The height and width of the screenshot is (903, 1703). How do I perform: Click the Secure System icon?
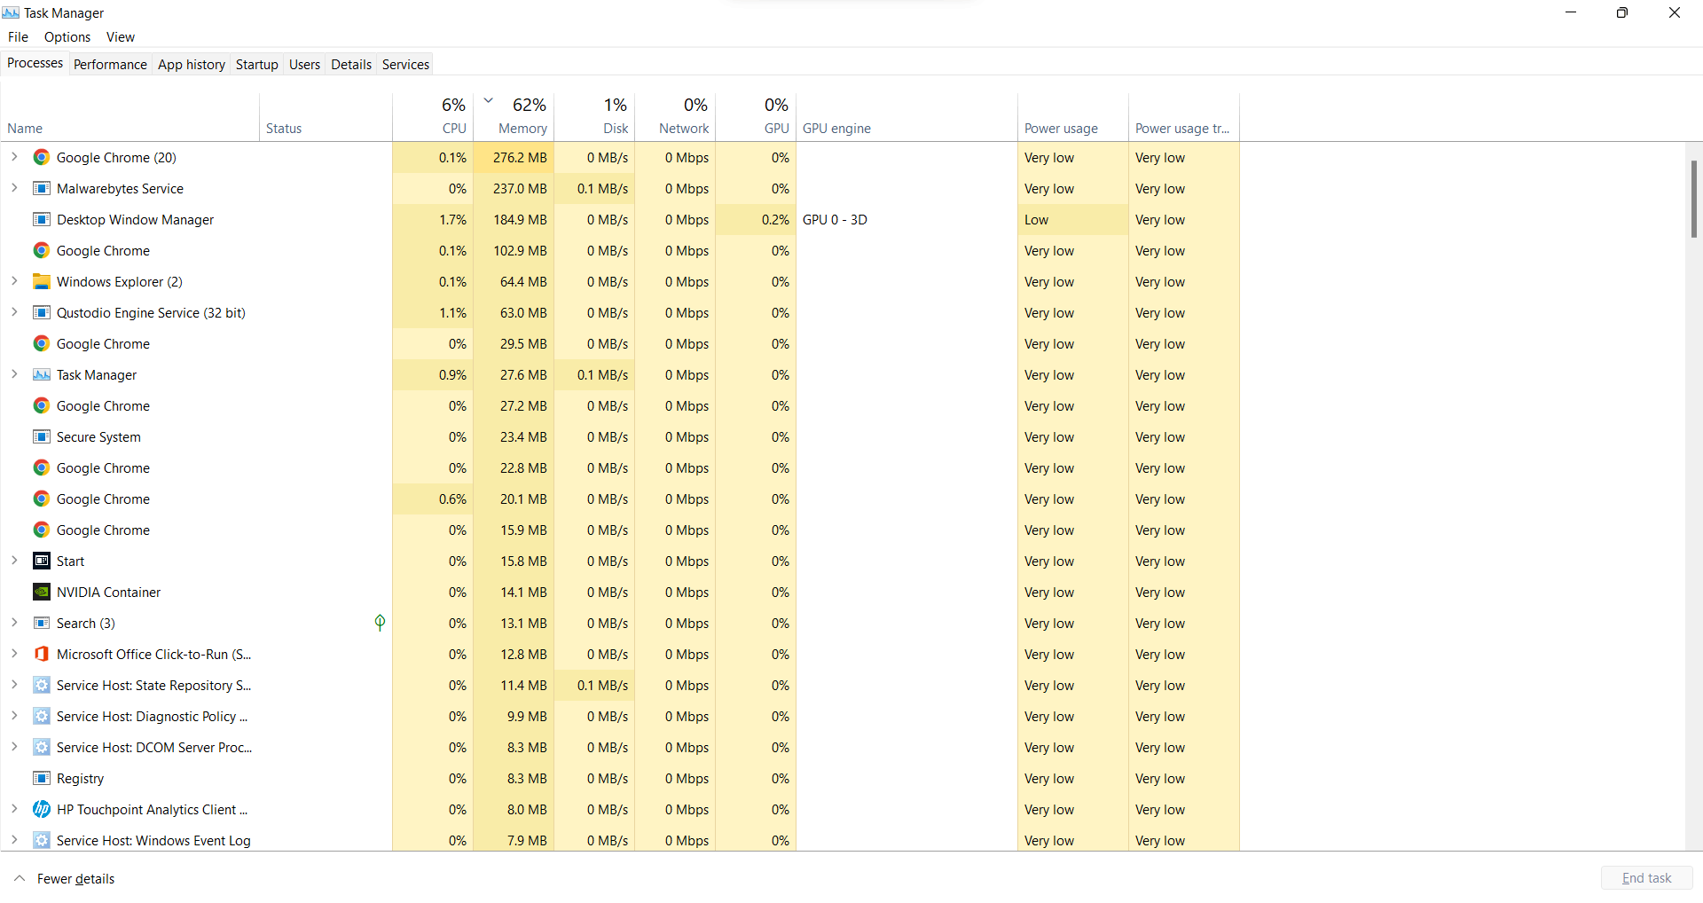click(42, 437)
